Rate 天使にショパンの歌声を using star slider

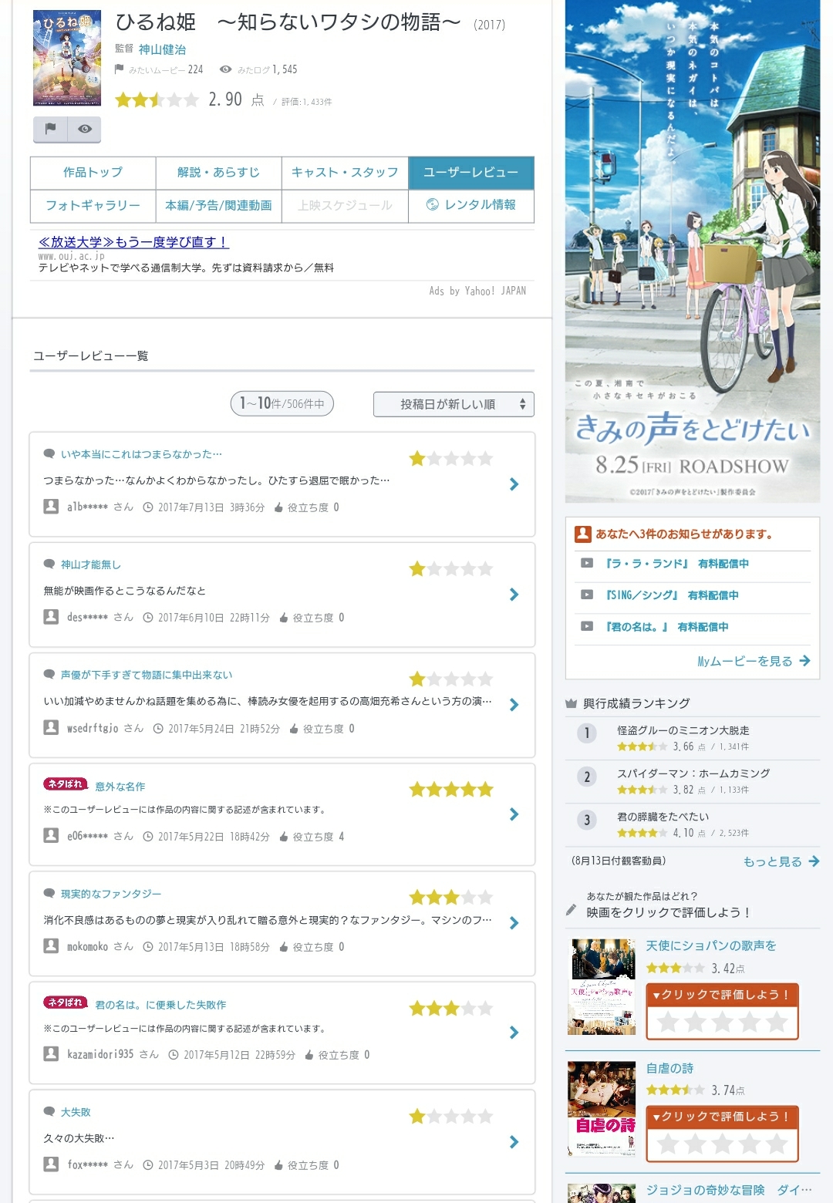pyautogui.click(x=722, y=1023)
